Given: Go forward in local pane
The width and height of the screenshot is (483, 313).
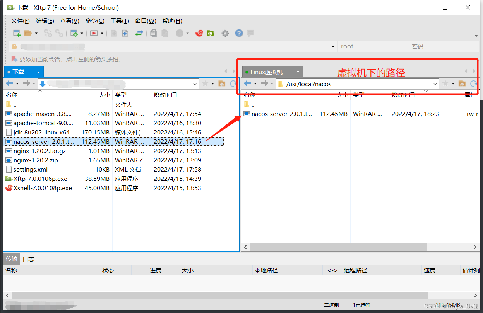Looking at the screenshot, I should (x=26, y=83).
